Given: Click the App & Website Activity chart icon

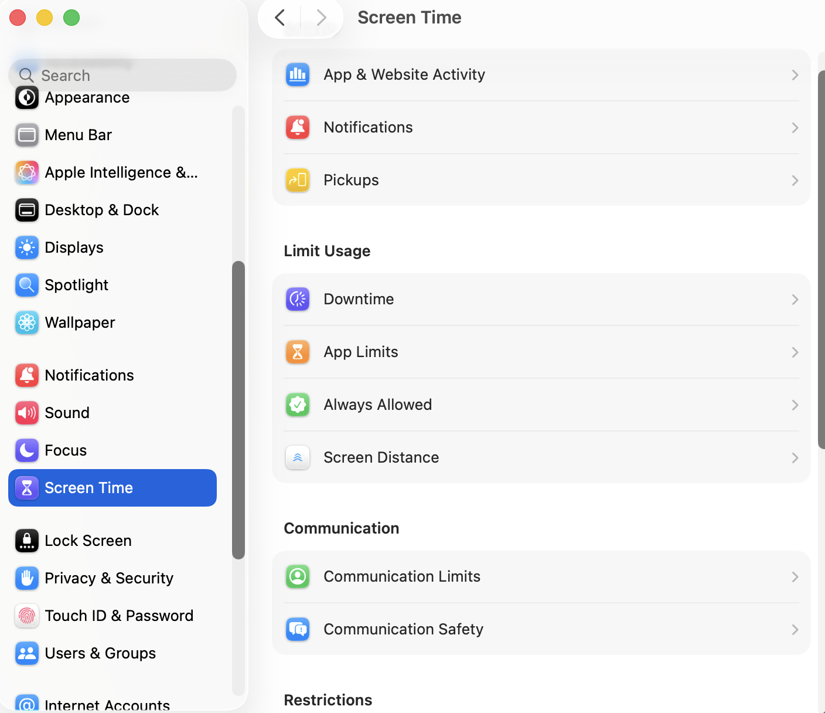Looking at the screenshot, I should pyautogui.click(x=298, y=74).
